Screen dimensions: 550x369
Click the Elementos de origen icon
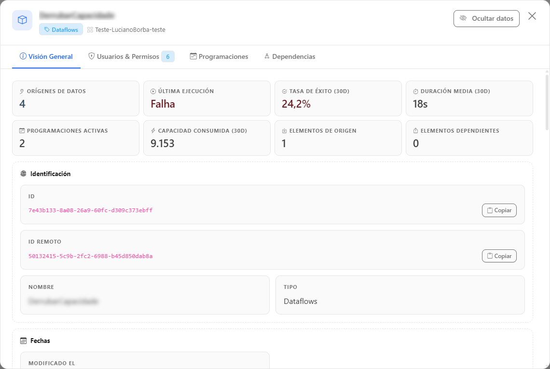285,131
